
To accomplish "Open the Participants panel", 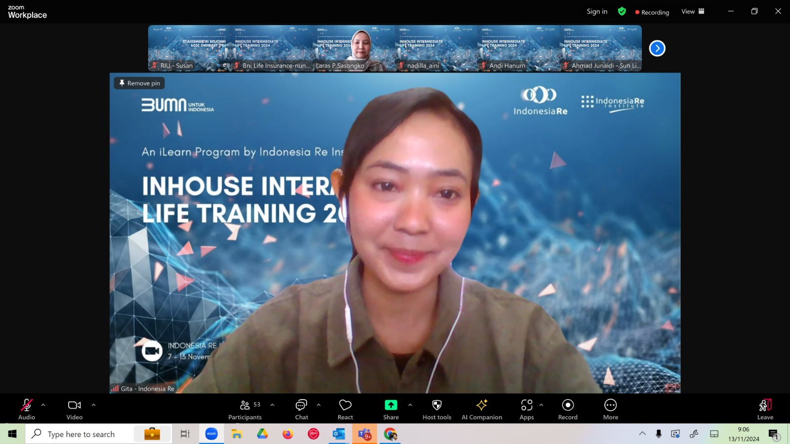I will pos(245,409).
